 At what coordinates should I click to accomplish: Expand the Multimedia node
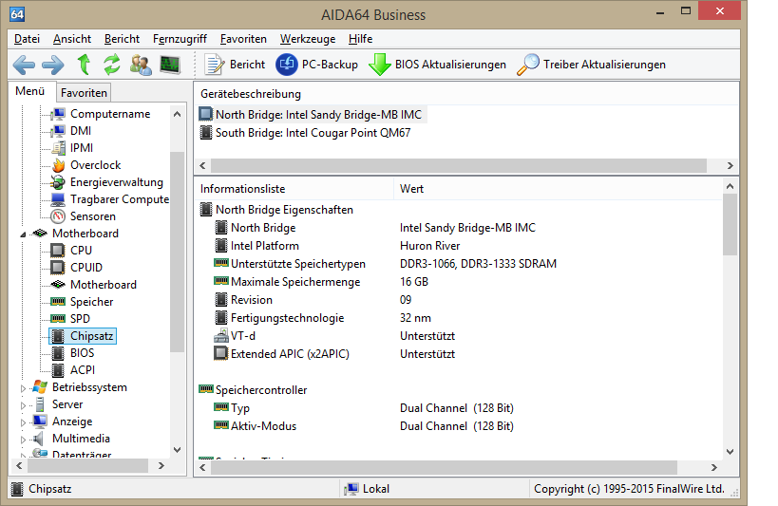pos(23,440)
